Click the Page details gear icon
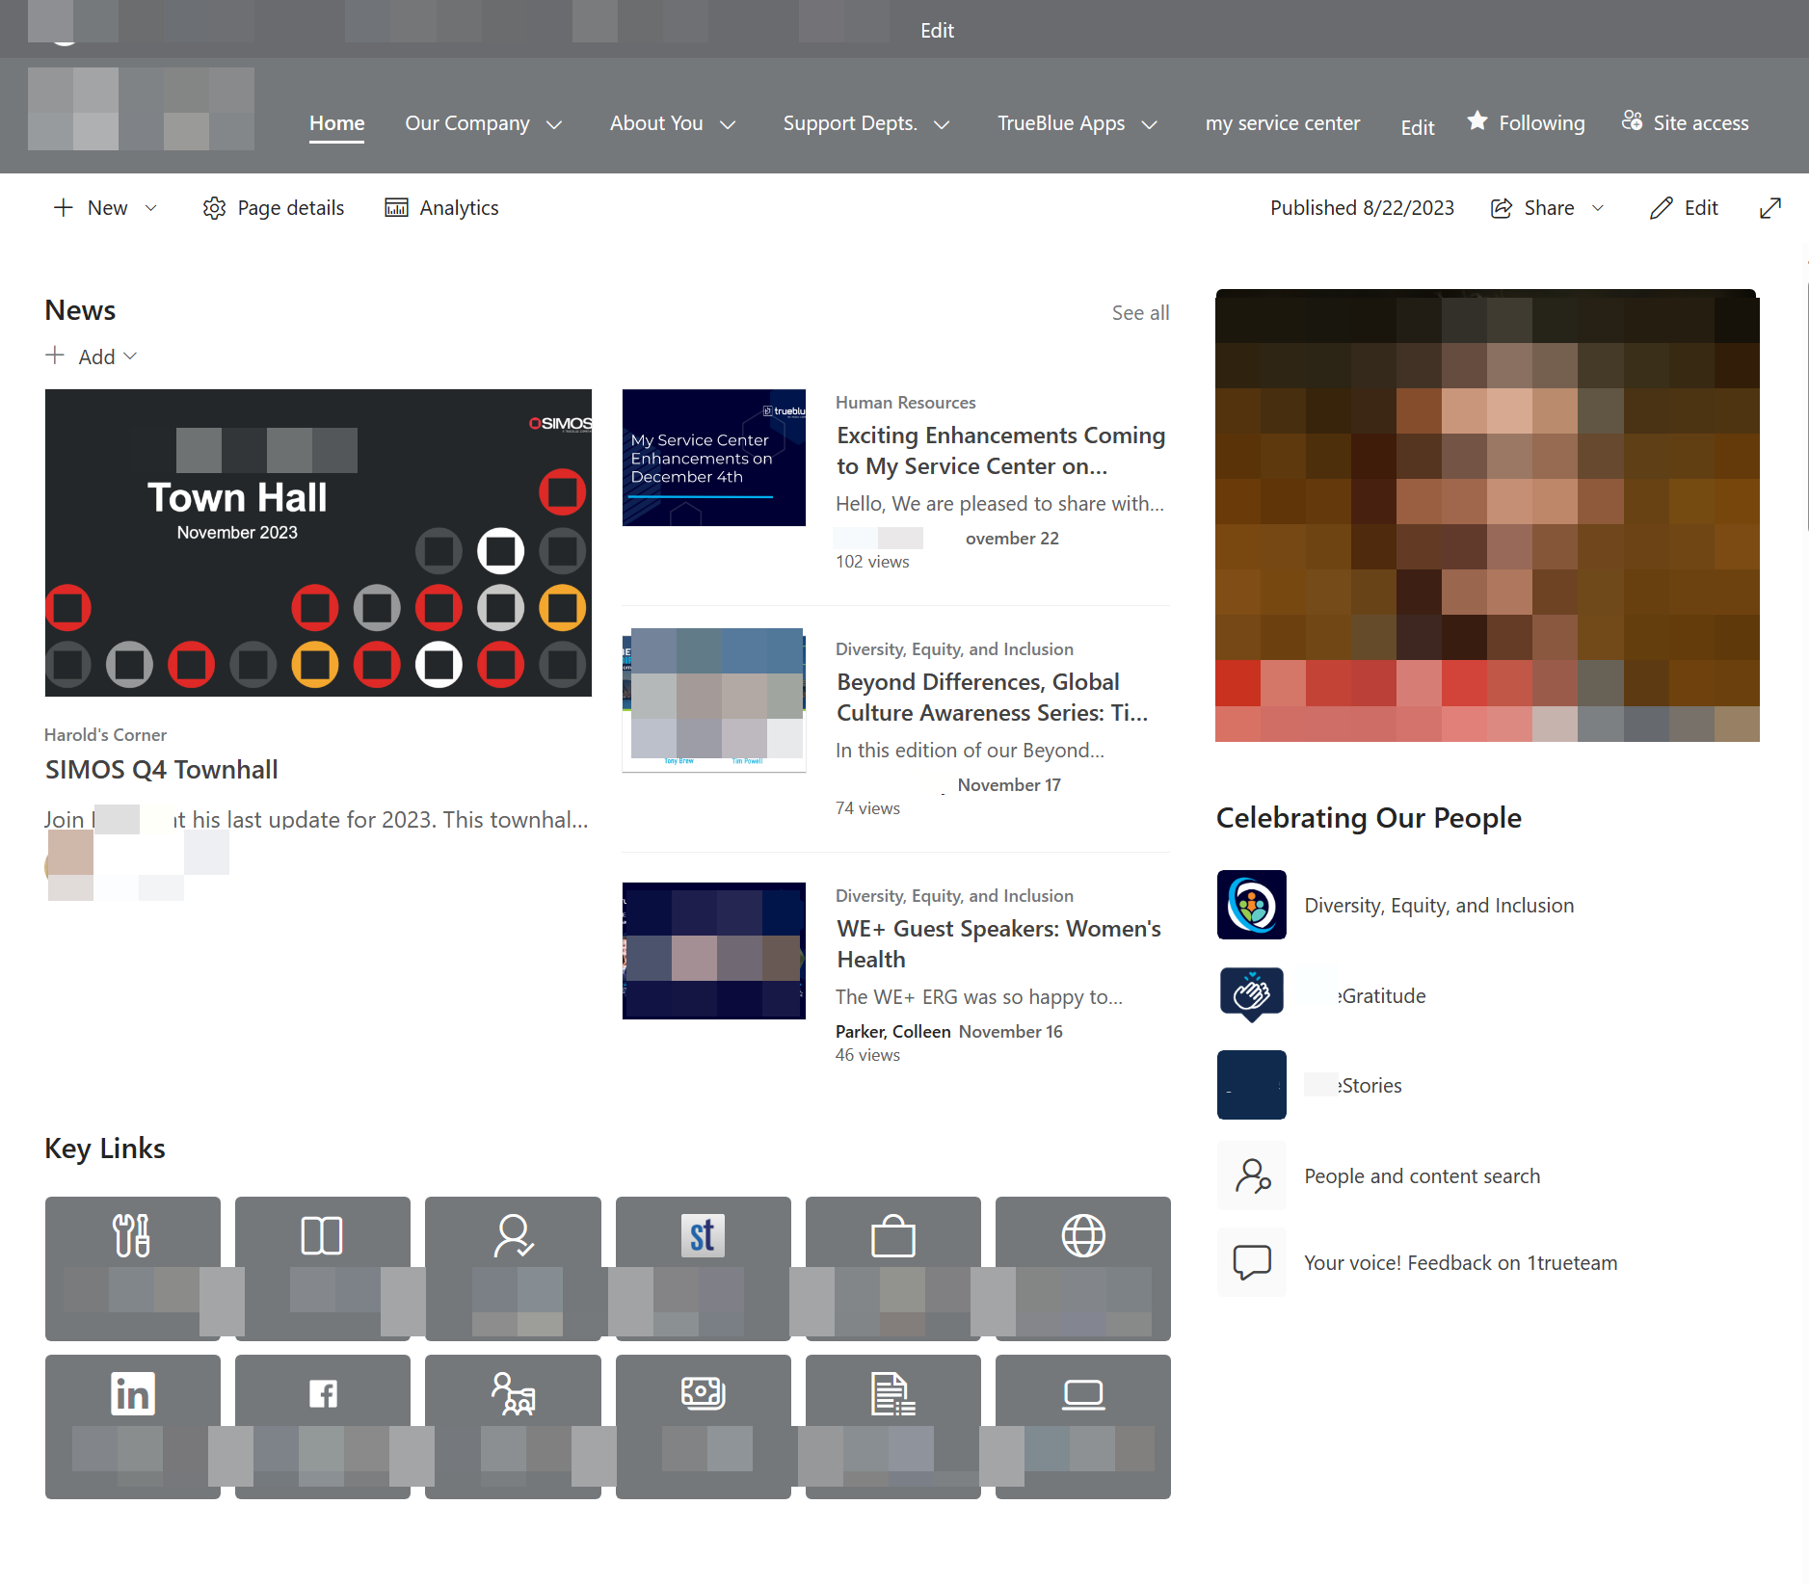The height and width of the screenshot is (1584, 1809). tap(214, 207)
